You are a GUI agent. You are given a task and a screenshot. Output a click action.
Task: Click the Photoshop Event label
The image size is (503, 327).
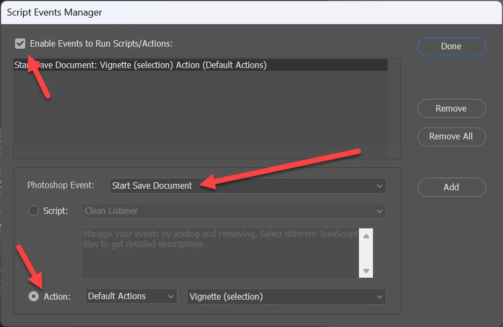tap(61, 185)
